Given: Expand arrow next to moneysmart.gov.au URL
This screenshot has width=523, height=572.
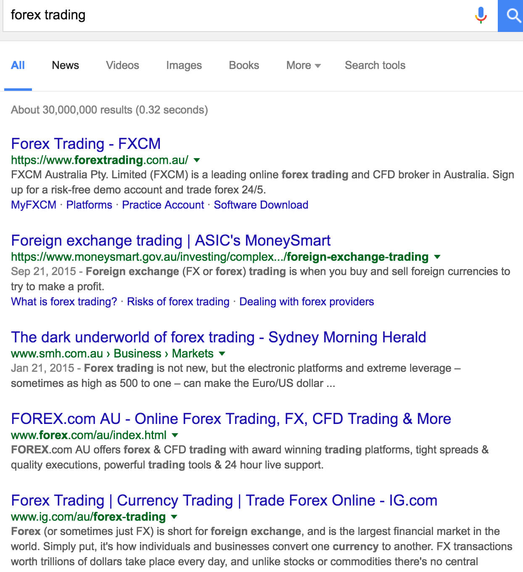Looking at the screenshot, I should [x=437, y=257].
